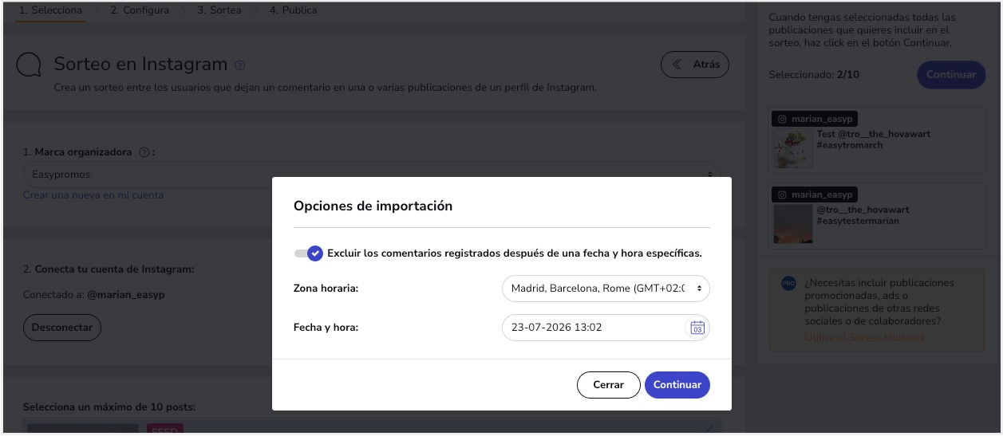Viewport: 1003px width, 436px height.
Task: Click the flower thumbnail of #easytromarch post
Action: [793, 147]
